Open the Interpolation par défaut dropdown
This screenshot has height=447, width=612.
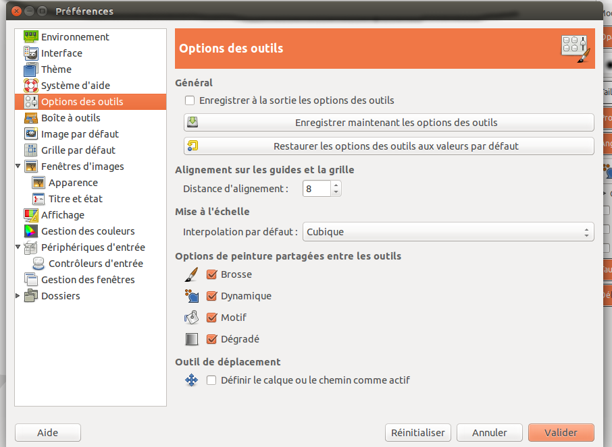point(448,232)
